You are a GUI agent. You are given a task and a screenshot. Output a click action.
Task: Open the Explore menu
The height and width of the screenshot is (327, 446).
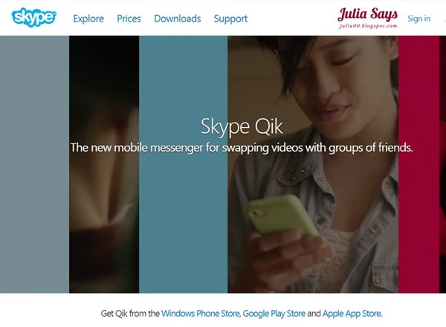(x=88, y=19)
